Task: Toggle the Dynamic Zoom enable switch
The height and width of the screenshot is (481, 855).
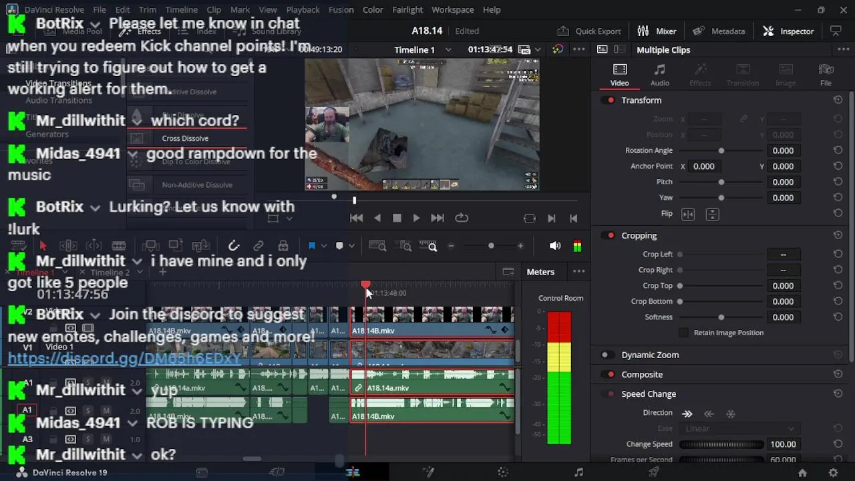Action: coord(608,355)
